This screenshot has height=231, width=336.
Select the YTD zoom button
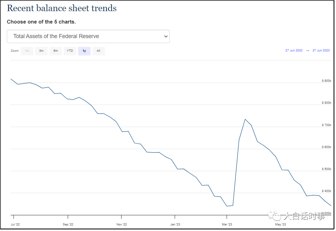(70, 51)
